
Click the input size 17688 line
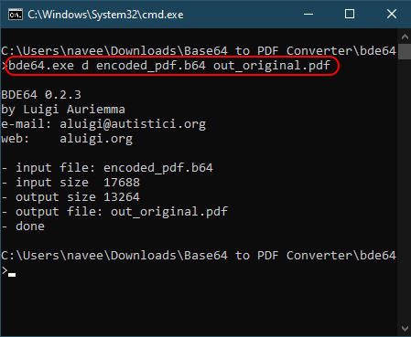[70, 183]
